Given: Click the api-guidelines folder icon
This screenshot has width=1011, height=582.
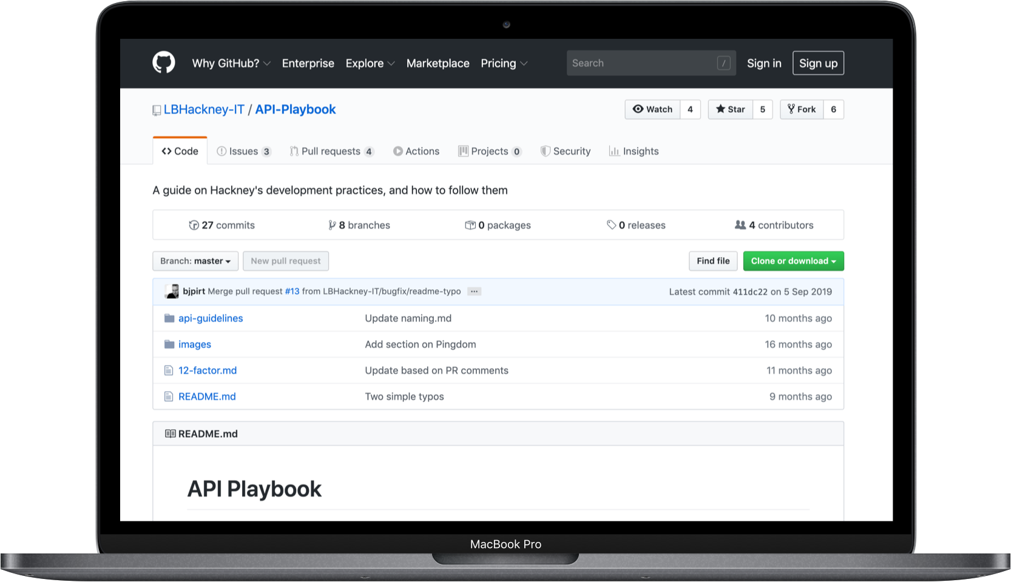Looking at the screenshot, I should pyautogui.click(x=169, y=318).
